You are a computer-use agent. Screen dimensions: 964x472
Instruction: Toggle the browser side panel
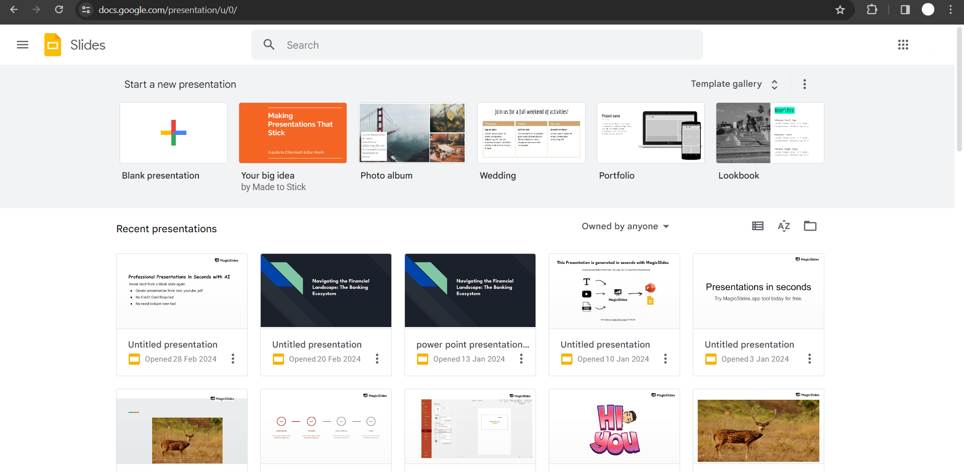pos(905,10)
